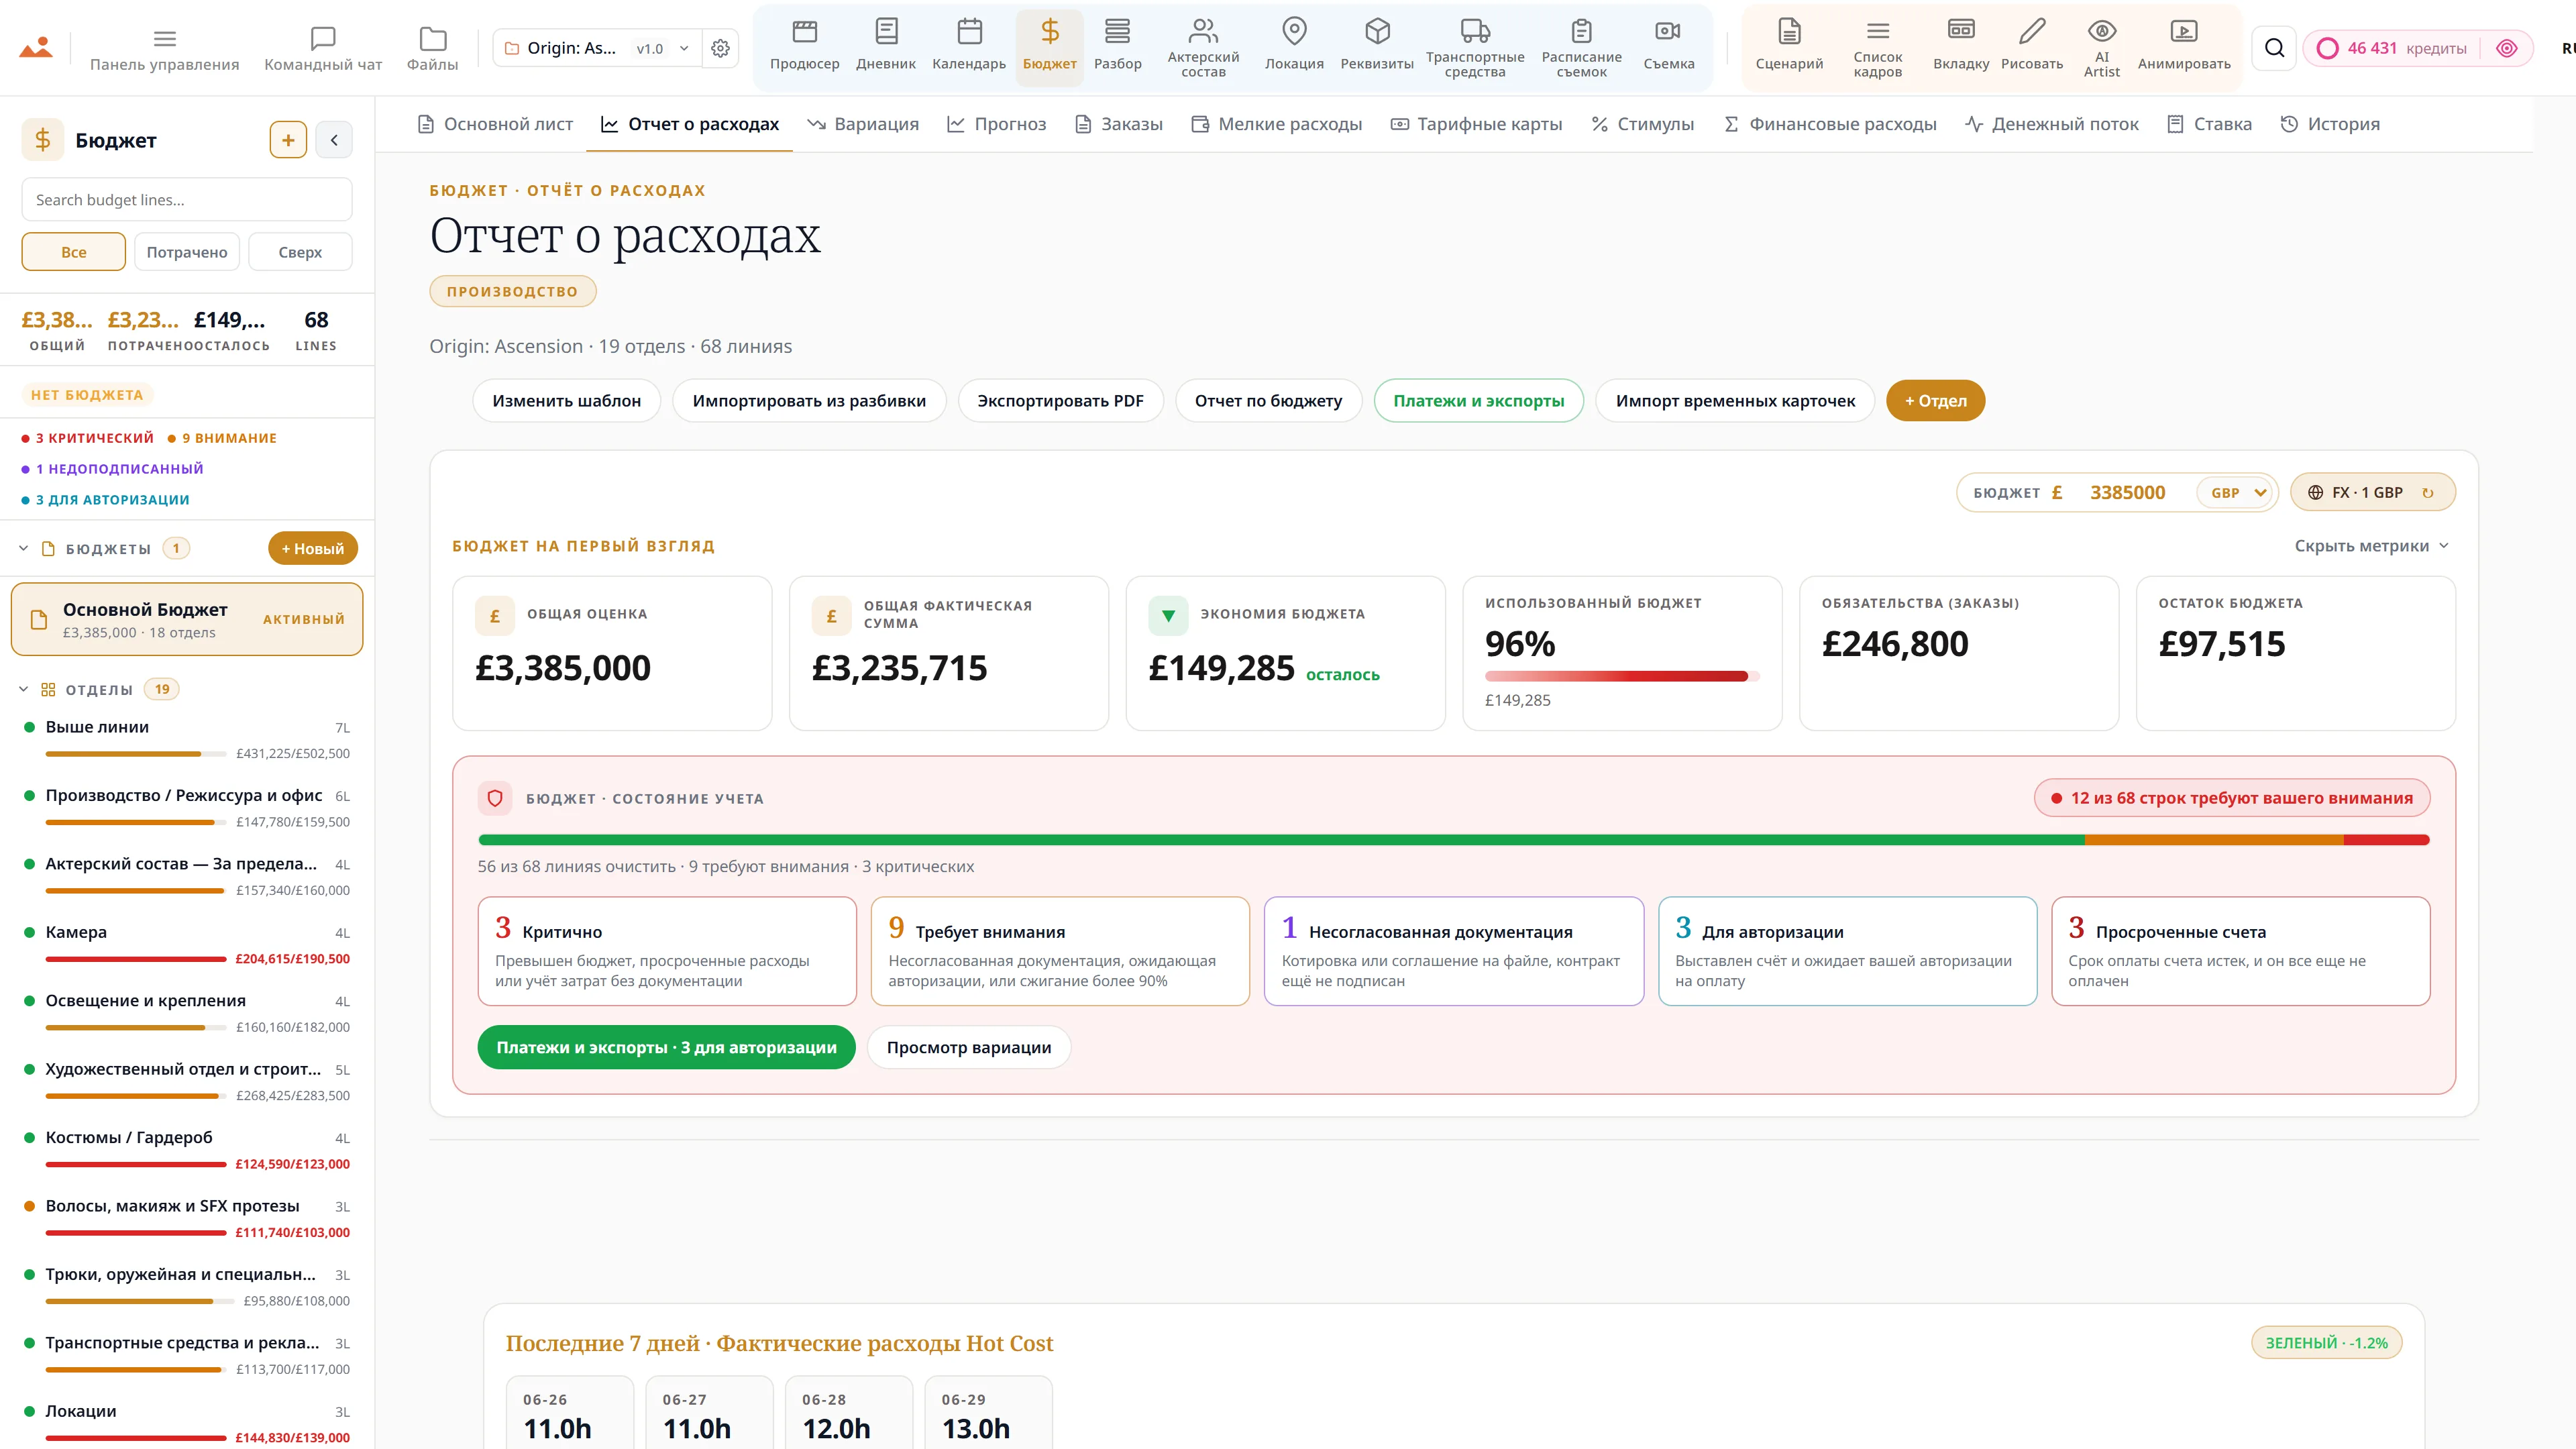The height and width of the screenshot is (1449, 2576).
Task: Click the search magnifier icon in header
Action: tap(2274, 48)
